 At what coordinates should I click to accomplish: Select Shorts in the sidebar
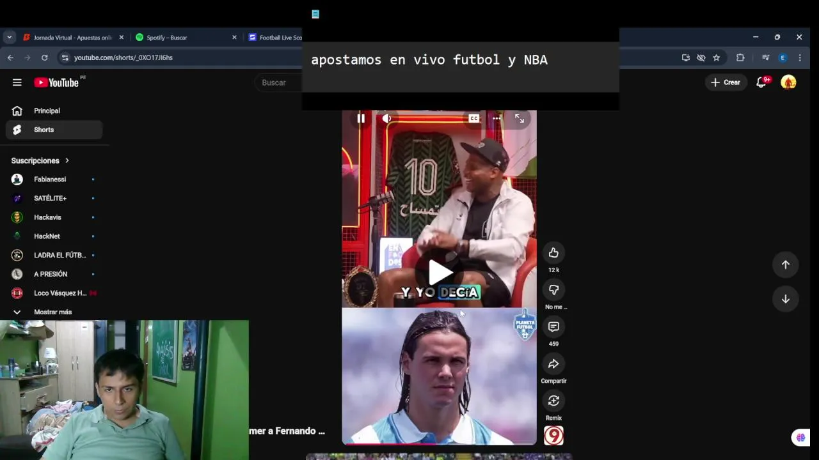(x=54, y=130)
